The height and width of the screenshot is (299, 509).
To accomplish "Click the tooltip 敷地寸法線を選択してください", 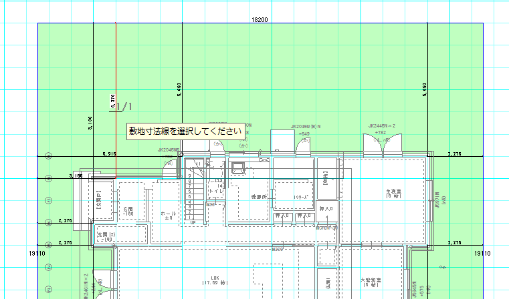I will click(185, 131).
